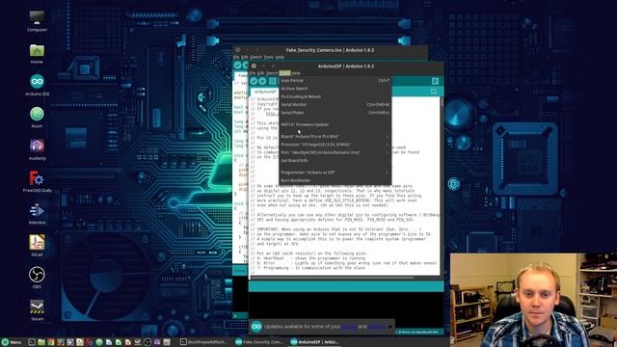This screenshot has height=347, width=617.
Task: Expand the Port /dev/ttyACM0 submenu
Action: pyautogui.click(x=335, y=152)
